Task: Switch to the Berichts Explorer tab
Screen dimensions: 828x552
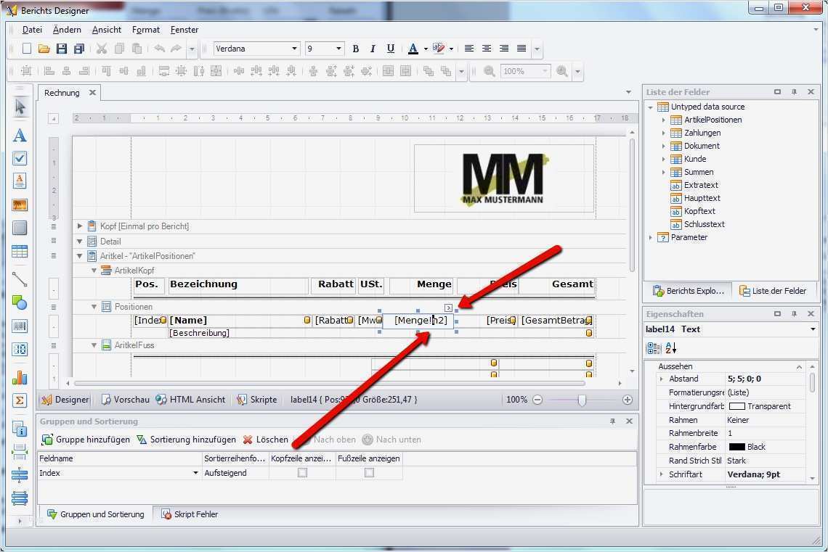Action: (689, 291)
